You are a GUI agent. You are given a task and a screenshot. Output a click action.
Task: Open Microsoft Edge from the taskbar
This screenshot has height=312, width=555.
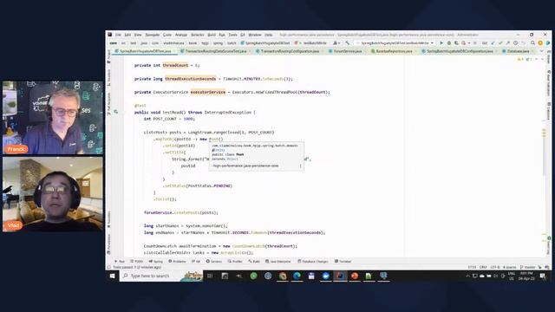point(297,276)
